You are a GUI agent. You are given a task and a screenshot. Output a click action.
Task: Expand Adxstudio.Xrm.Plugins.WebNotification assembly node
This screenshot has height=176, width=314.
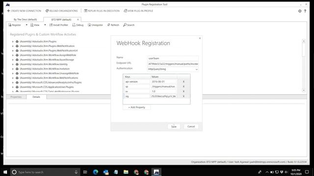coord(13,46)
